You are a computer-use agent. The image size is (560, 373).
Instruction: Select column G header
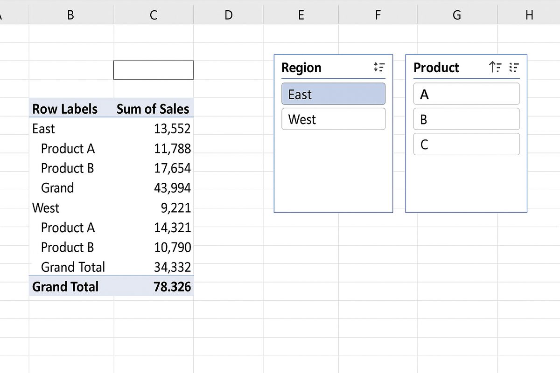coord(457,15)
